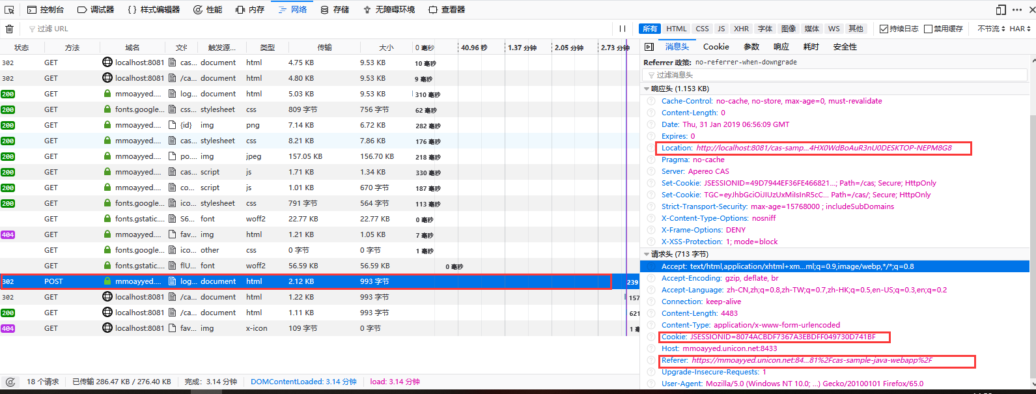This screenshot has width=1036, height=394.
Task: Click help icon beside Server header
Action: point(651,171)
